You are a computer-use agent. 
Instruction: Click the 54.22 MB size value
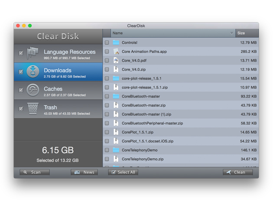248,141
